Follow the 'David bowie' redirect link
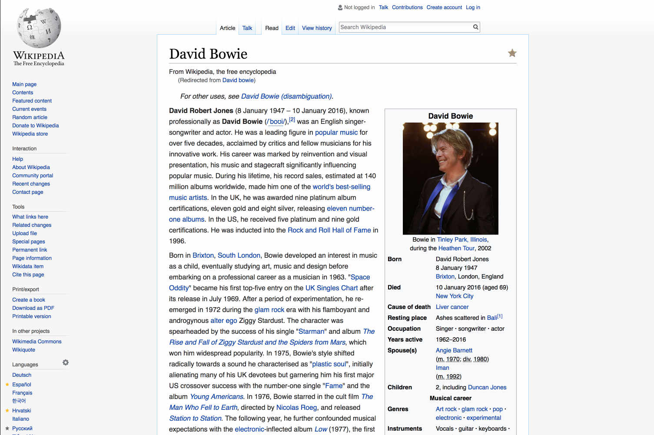Image resolution: width=654 pixels, height=435 pixels. click(238, 80)
